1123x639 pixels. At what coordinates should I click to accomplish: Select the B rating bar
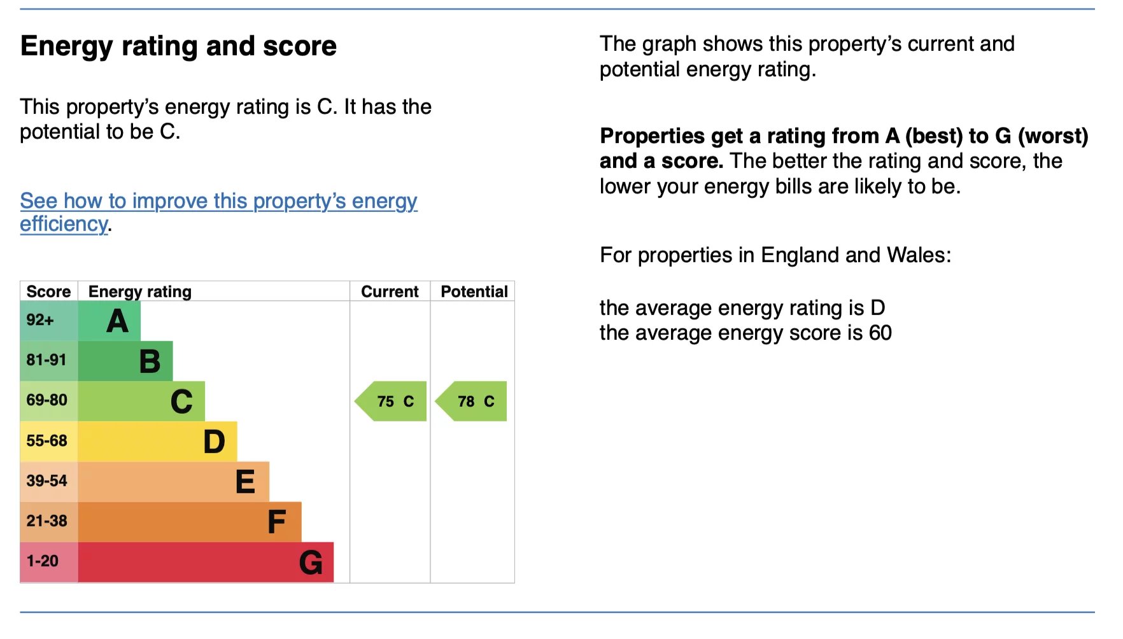(x=125, y=361)
